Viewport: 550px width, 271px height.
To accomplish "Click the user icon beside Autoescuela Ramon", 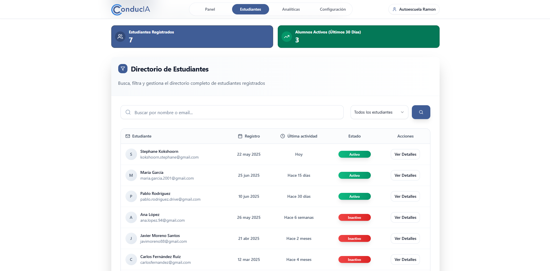I will (x=394, y=9).
